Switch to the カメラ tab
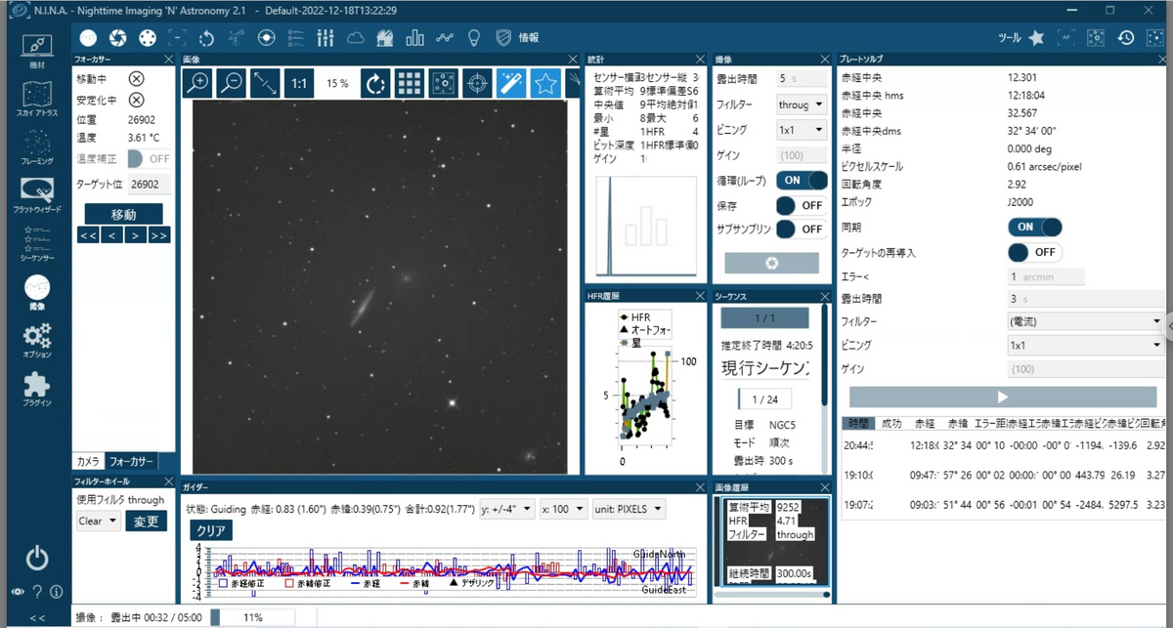 point(88,461)
